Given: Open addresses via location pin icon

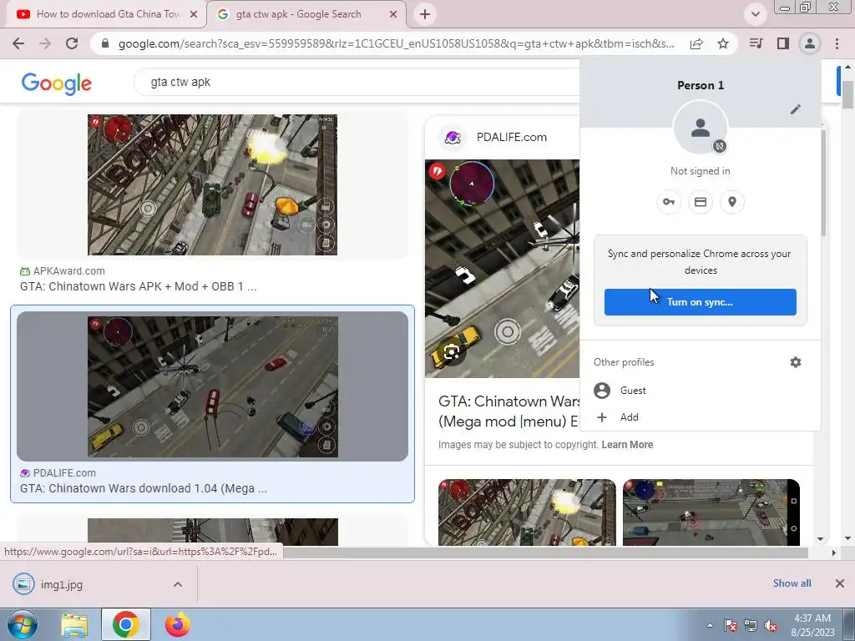Looking at the screenshot, I should point(732,202).
